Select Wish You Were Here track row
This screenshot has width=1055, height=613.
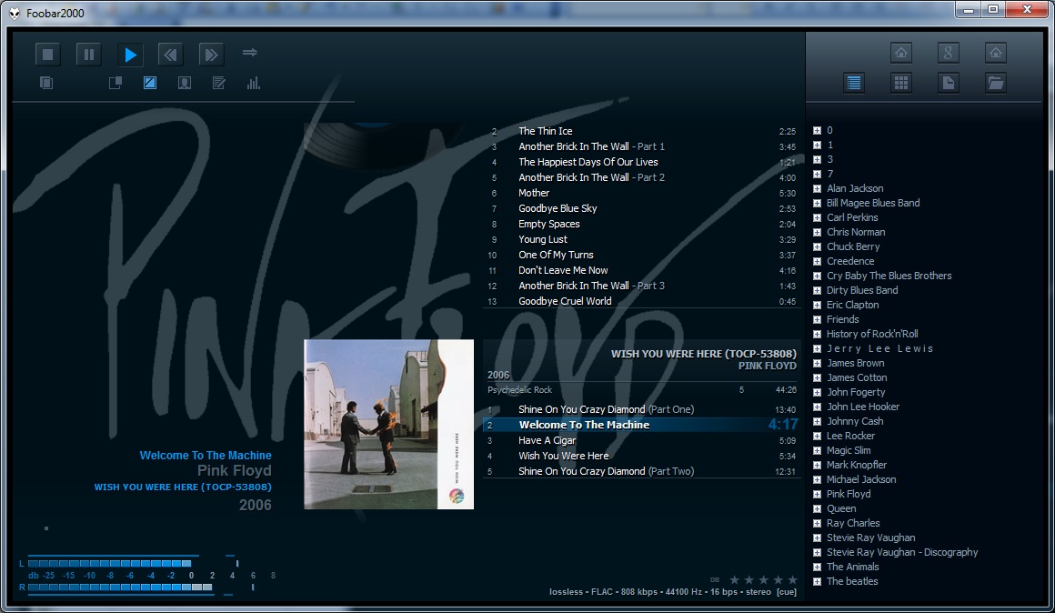pyautogui.click(x=641, y=456)
